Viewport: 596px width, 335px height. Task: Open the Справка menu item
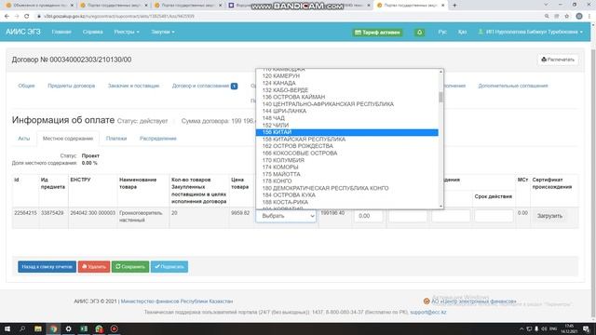(93, 32)
